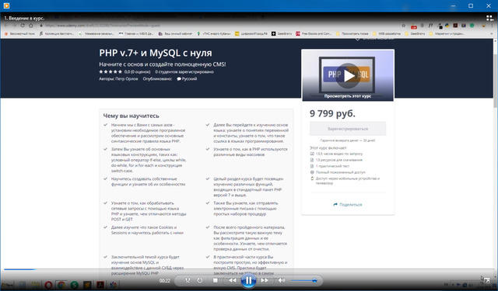Click the browser's three-dot menu icon

pyautogui.click(x=493, y=26)
